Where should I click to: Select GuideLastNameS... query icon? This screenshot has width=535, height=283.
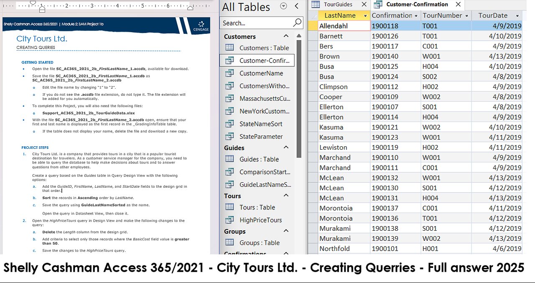[229, 184]
